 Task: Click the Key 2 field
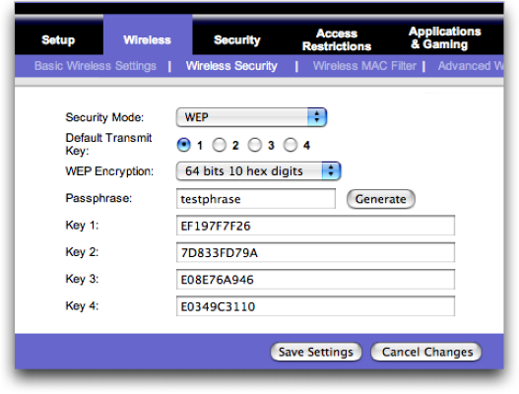coord(315,252)
